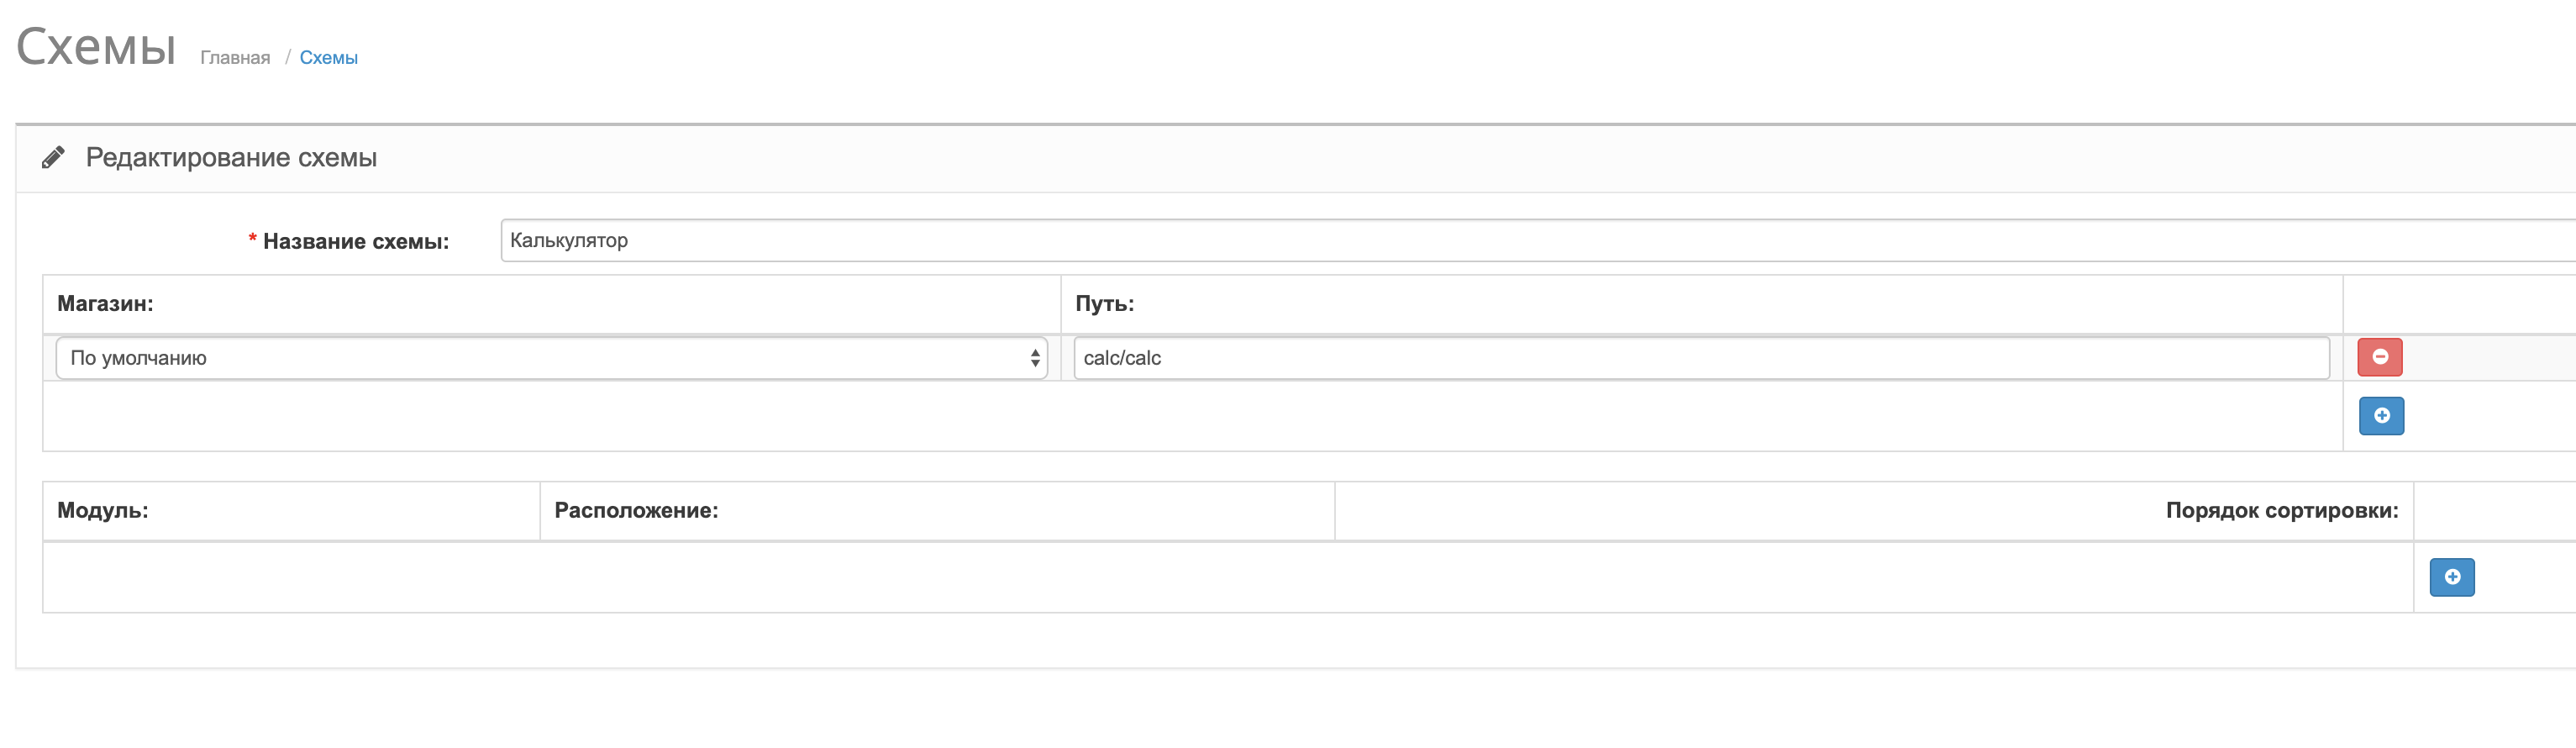Screen dimensions: 2576x748
Task: Click the Название схемы label
Action: click(x=356, y=242)
